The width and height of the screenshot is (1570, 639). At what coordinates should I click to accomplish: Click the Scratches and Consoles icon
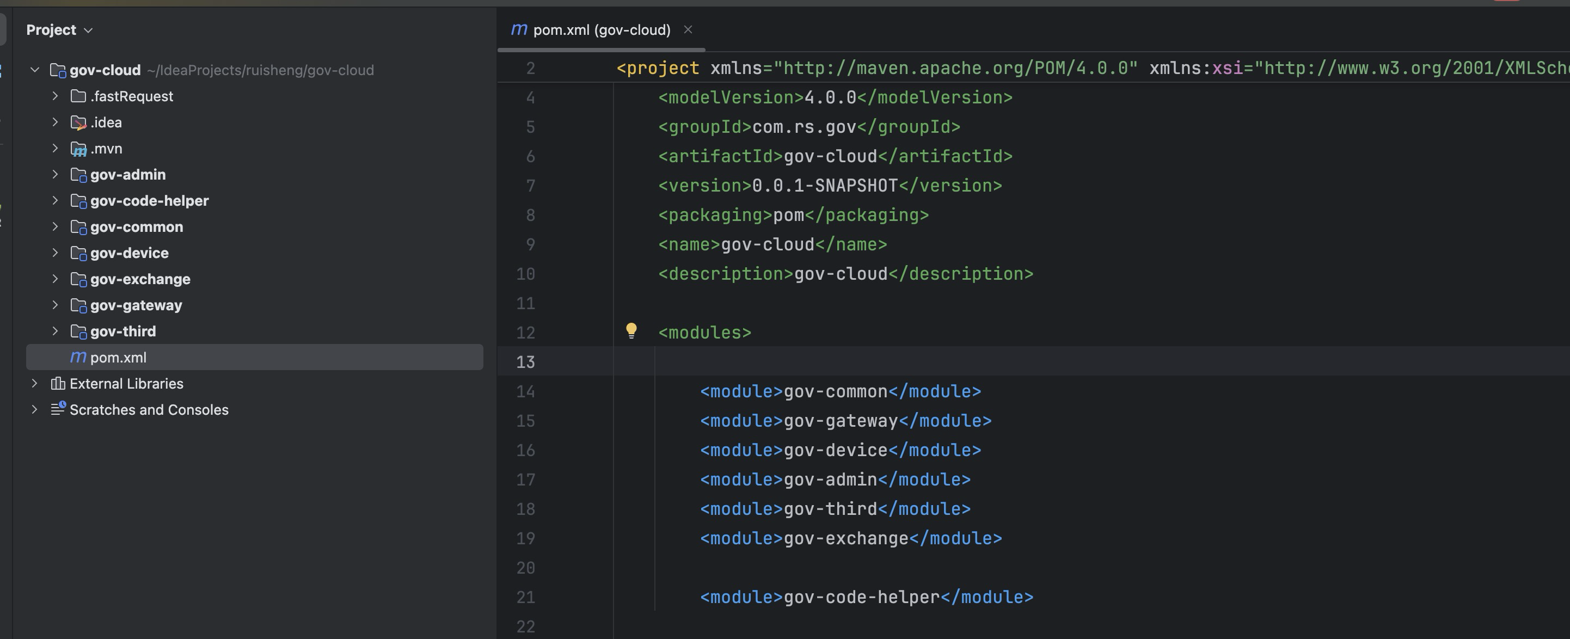click(x=58, y=409)
